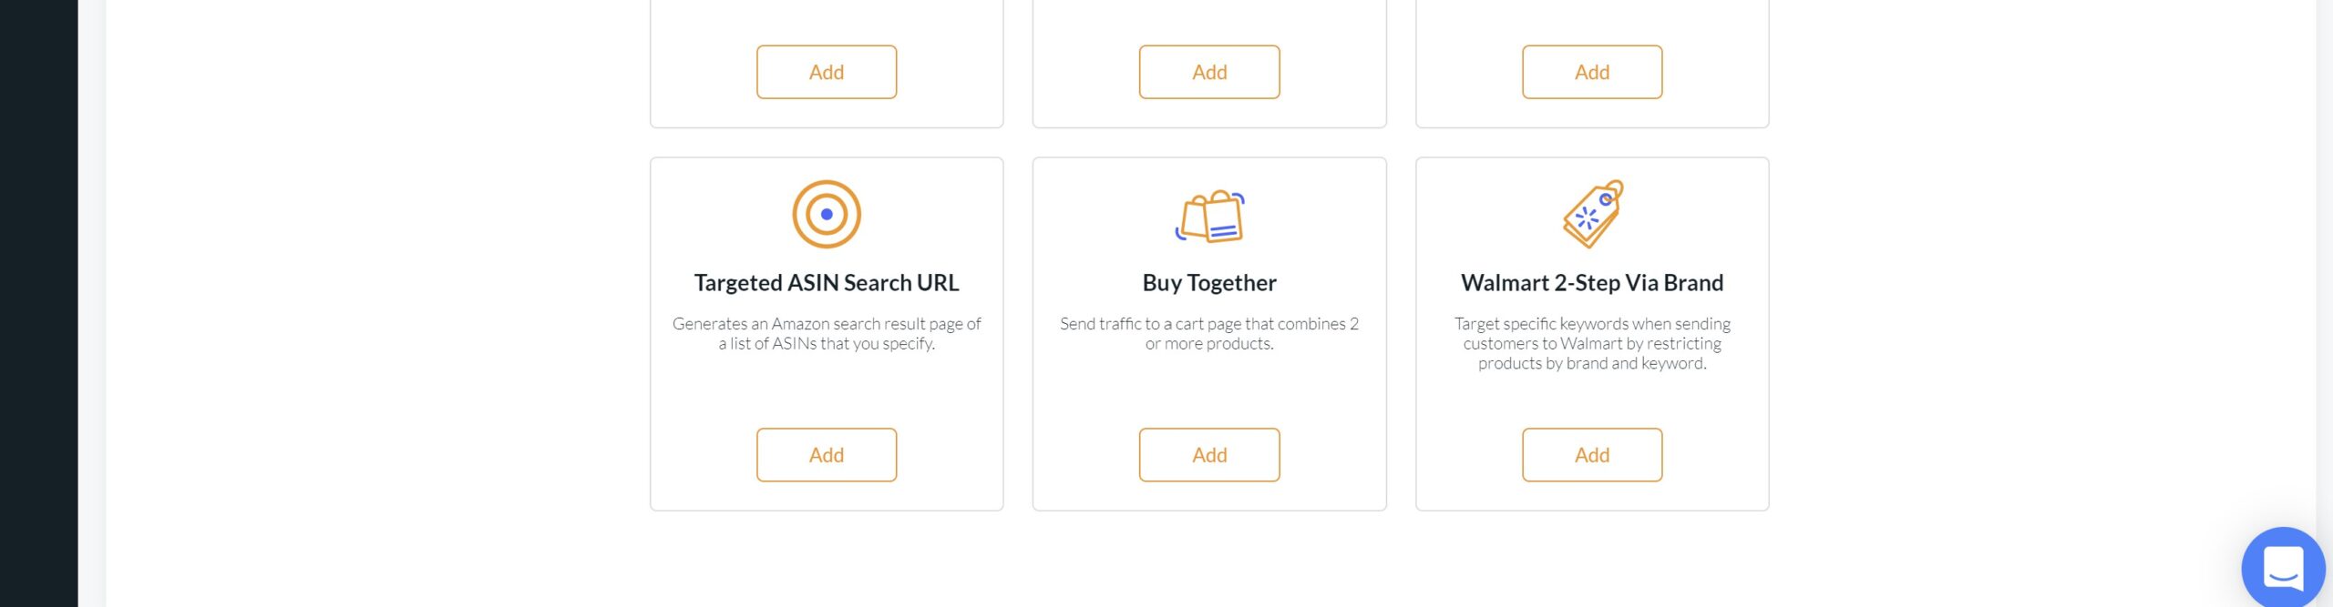Click the Amazon search result page description
This screenshot has height=607, width=2333.
pos(826,334)
